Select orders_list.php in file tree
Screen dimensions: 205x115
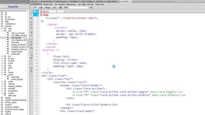tap(17, 79)
